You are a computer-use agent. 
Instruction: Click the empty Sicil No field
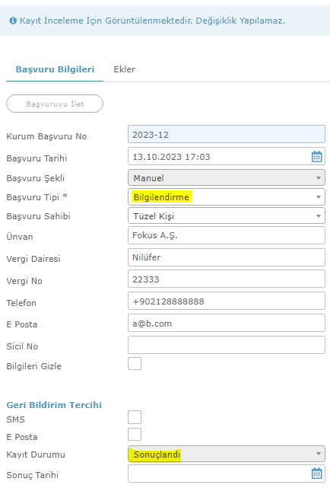[x=227, y=345]
